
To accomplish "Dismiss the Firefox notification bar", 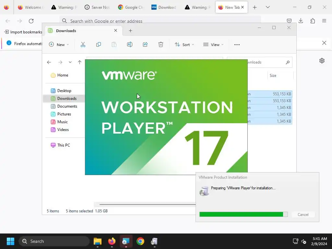I will (324, 43).
